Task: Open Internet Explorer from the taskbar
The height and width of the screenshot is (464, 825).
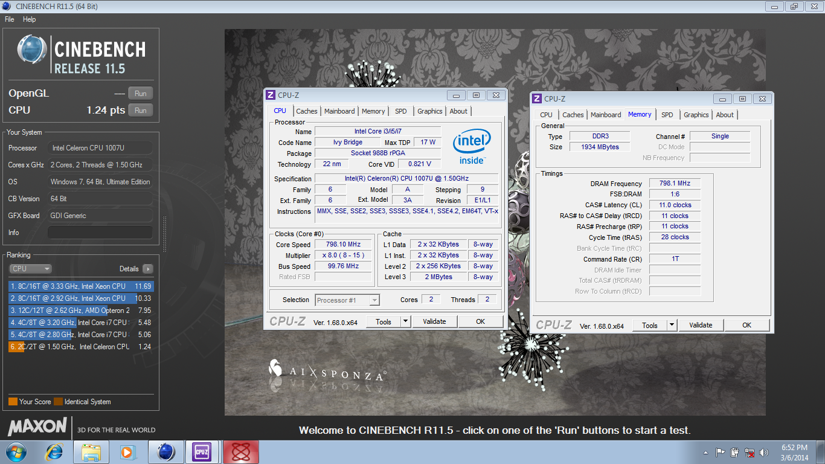Action: tap(55, 452)
